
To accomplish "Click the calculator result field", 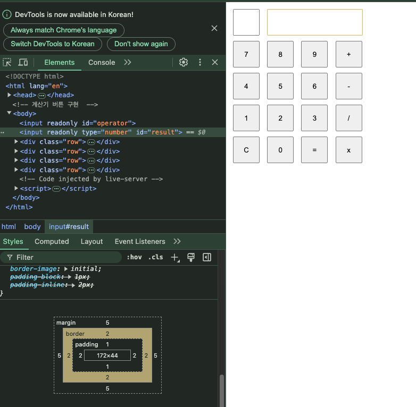I will point(314,22).
